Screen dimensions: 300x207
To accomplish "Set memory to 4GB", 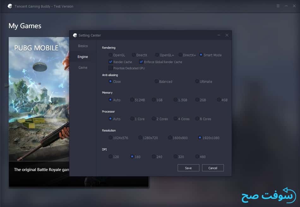I will tap(219, 100).
